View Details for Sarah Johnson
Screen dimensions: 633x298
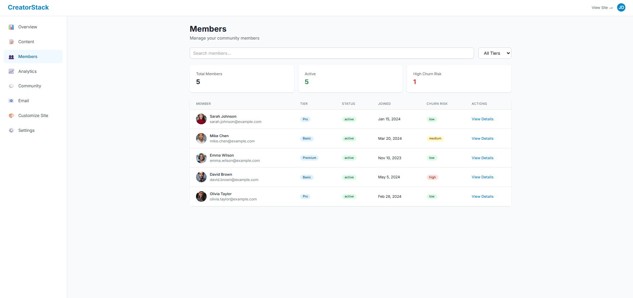482,119
